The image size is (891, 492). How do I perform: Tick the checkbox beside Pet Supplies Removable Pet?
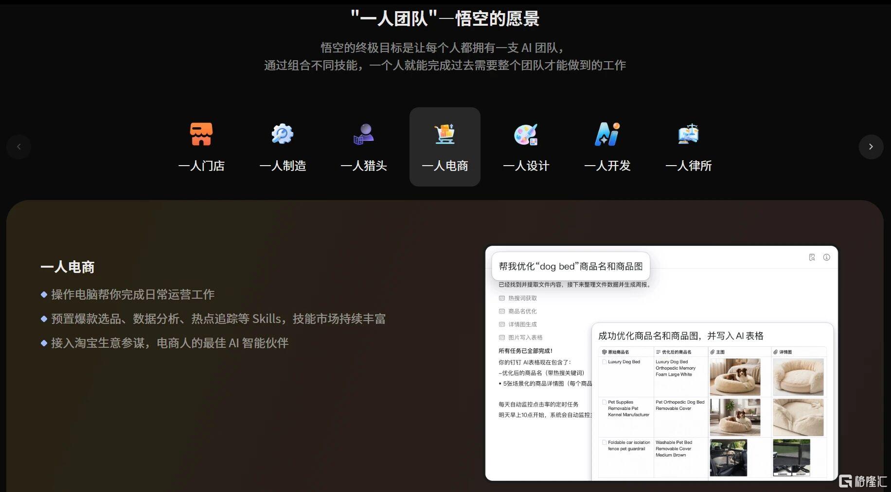(x=605, y=402)
